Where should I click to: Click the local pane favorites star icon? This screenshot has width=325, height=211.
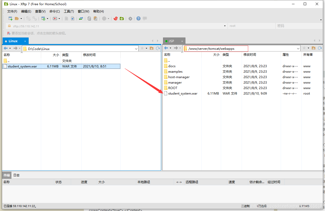[142, 48]
